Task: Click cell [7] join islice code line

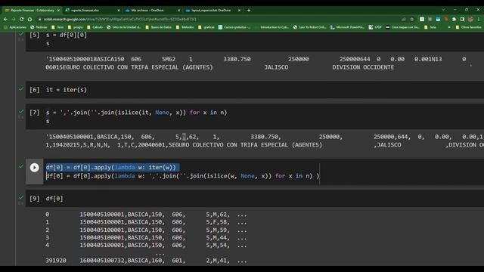Action: click(136, 113)
